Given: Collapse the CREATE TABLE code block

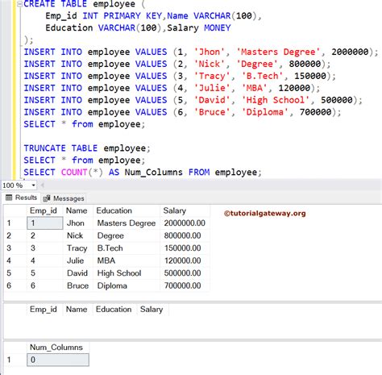Looking at the screenshot, I should [19, 4].
